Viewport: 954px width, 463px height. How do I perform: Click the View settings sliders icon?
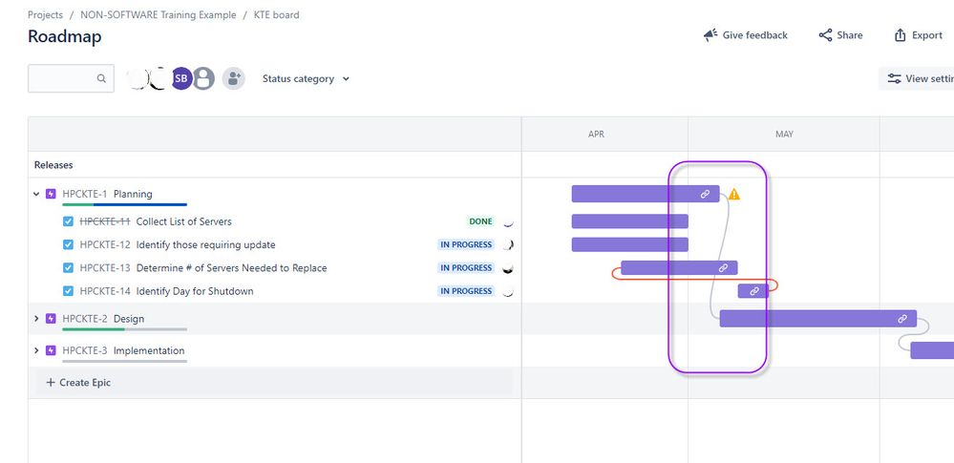click(x=894, y=78)
